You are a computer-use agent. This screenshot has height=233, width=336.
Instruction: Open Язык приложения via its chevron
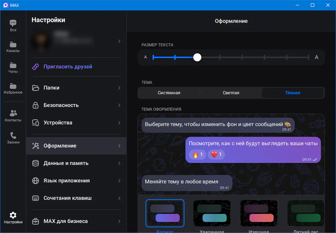tap(119, 181)
